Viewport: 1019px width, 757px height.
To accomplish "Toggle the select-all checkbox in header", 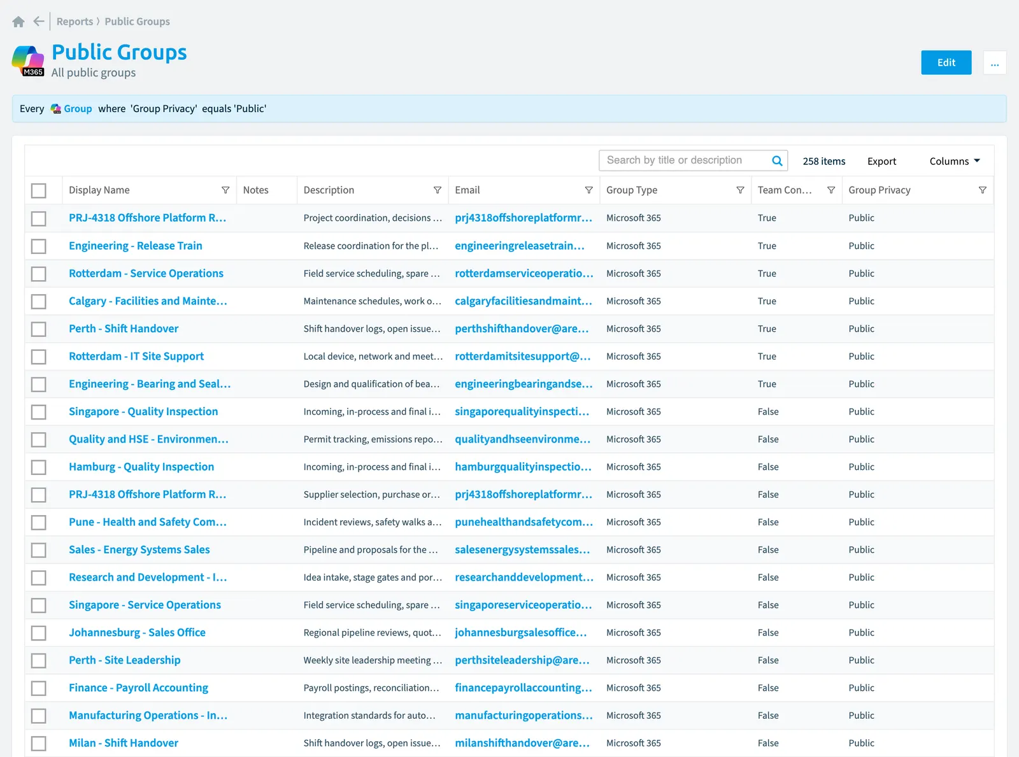I will pyautogui.click(x=39, y=190).
